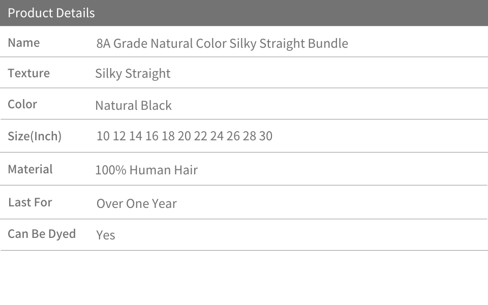Screen dimensions: 488x305
Task: Click the 8A Grade Natural Color Silky Straight Bundle text
Action: click(222, 44)
